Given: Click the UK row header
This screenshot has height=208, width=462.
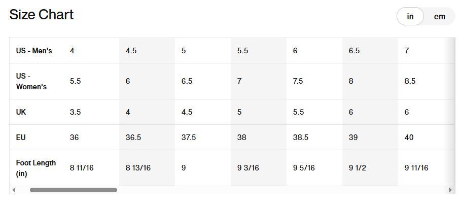Looking at the screenshot, I should point(21,112).
